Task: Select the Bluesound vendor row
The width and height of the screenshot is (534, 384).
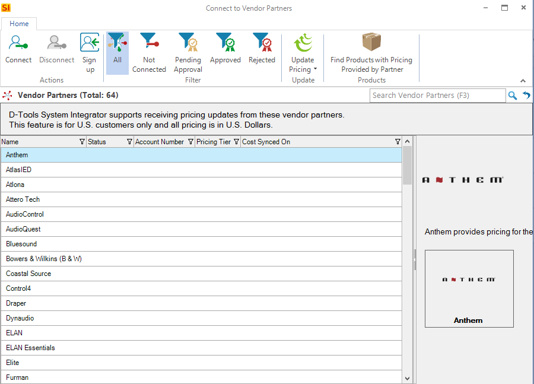Action: coord(201,244)
